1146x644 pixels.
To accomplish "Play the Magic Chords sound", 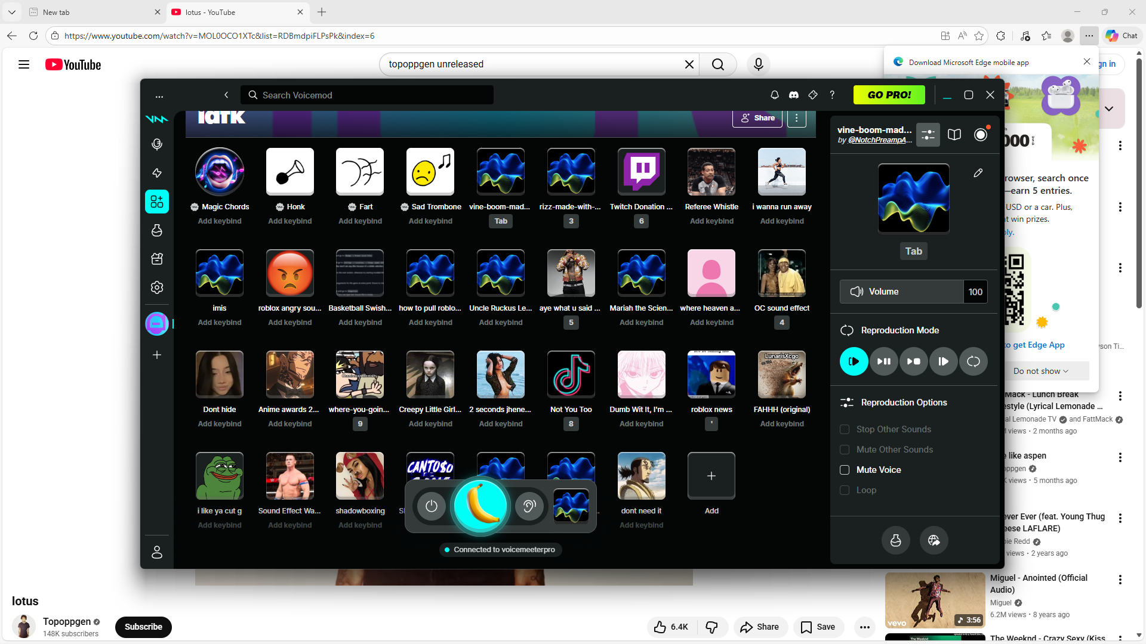I will click(220, 172).
